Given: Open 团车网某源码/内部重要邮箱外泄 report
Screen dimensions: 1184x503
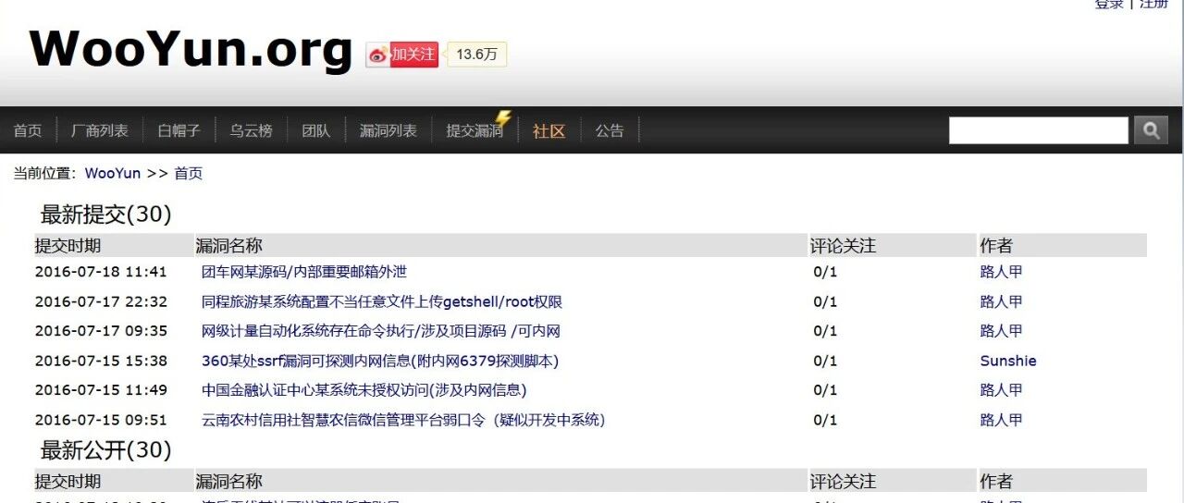Looking at the screenshot, I should [x=304, y=272].
